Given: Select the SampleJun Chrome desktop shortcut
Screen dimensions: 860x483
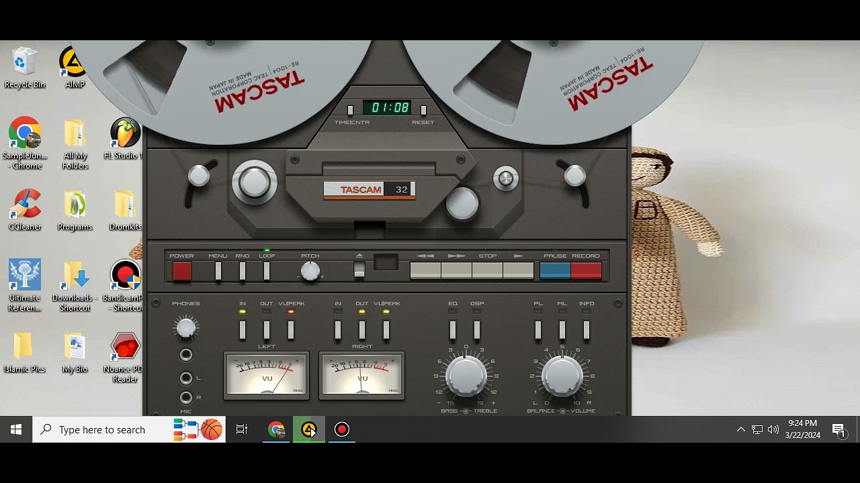Looking at the screenshot, I should [26, 144].
